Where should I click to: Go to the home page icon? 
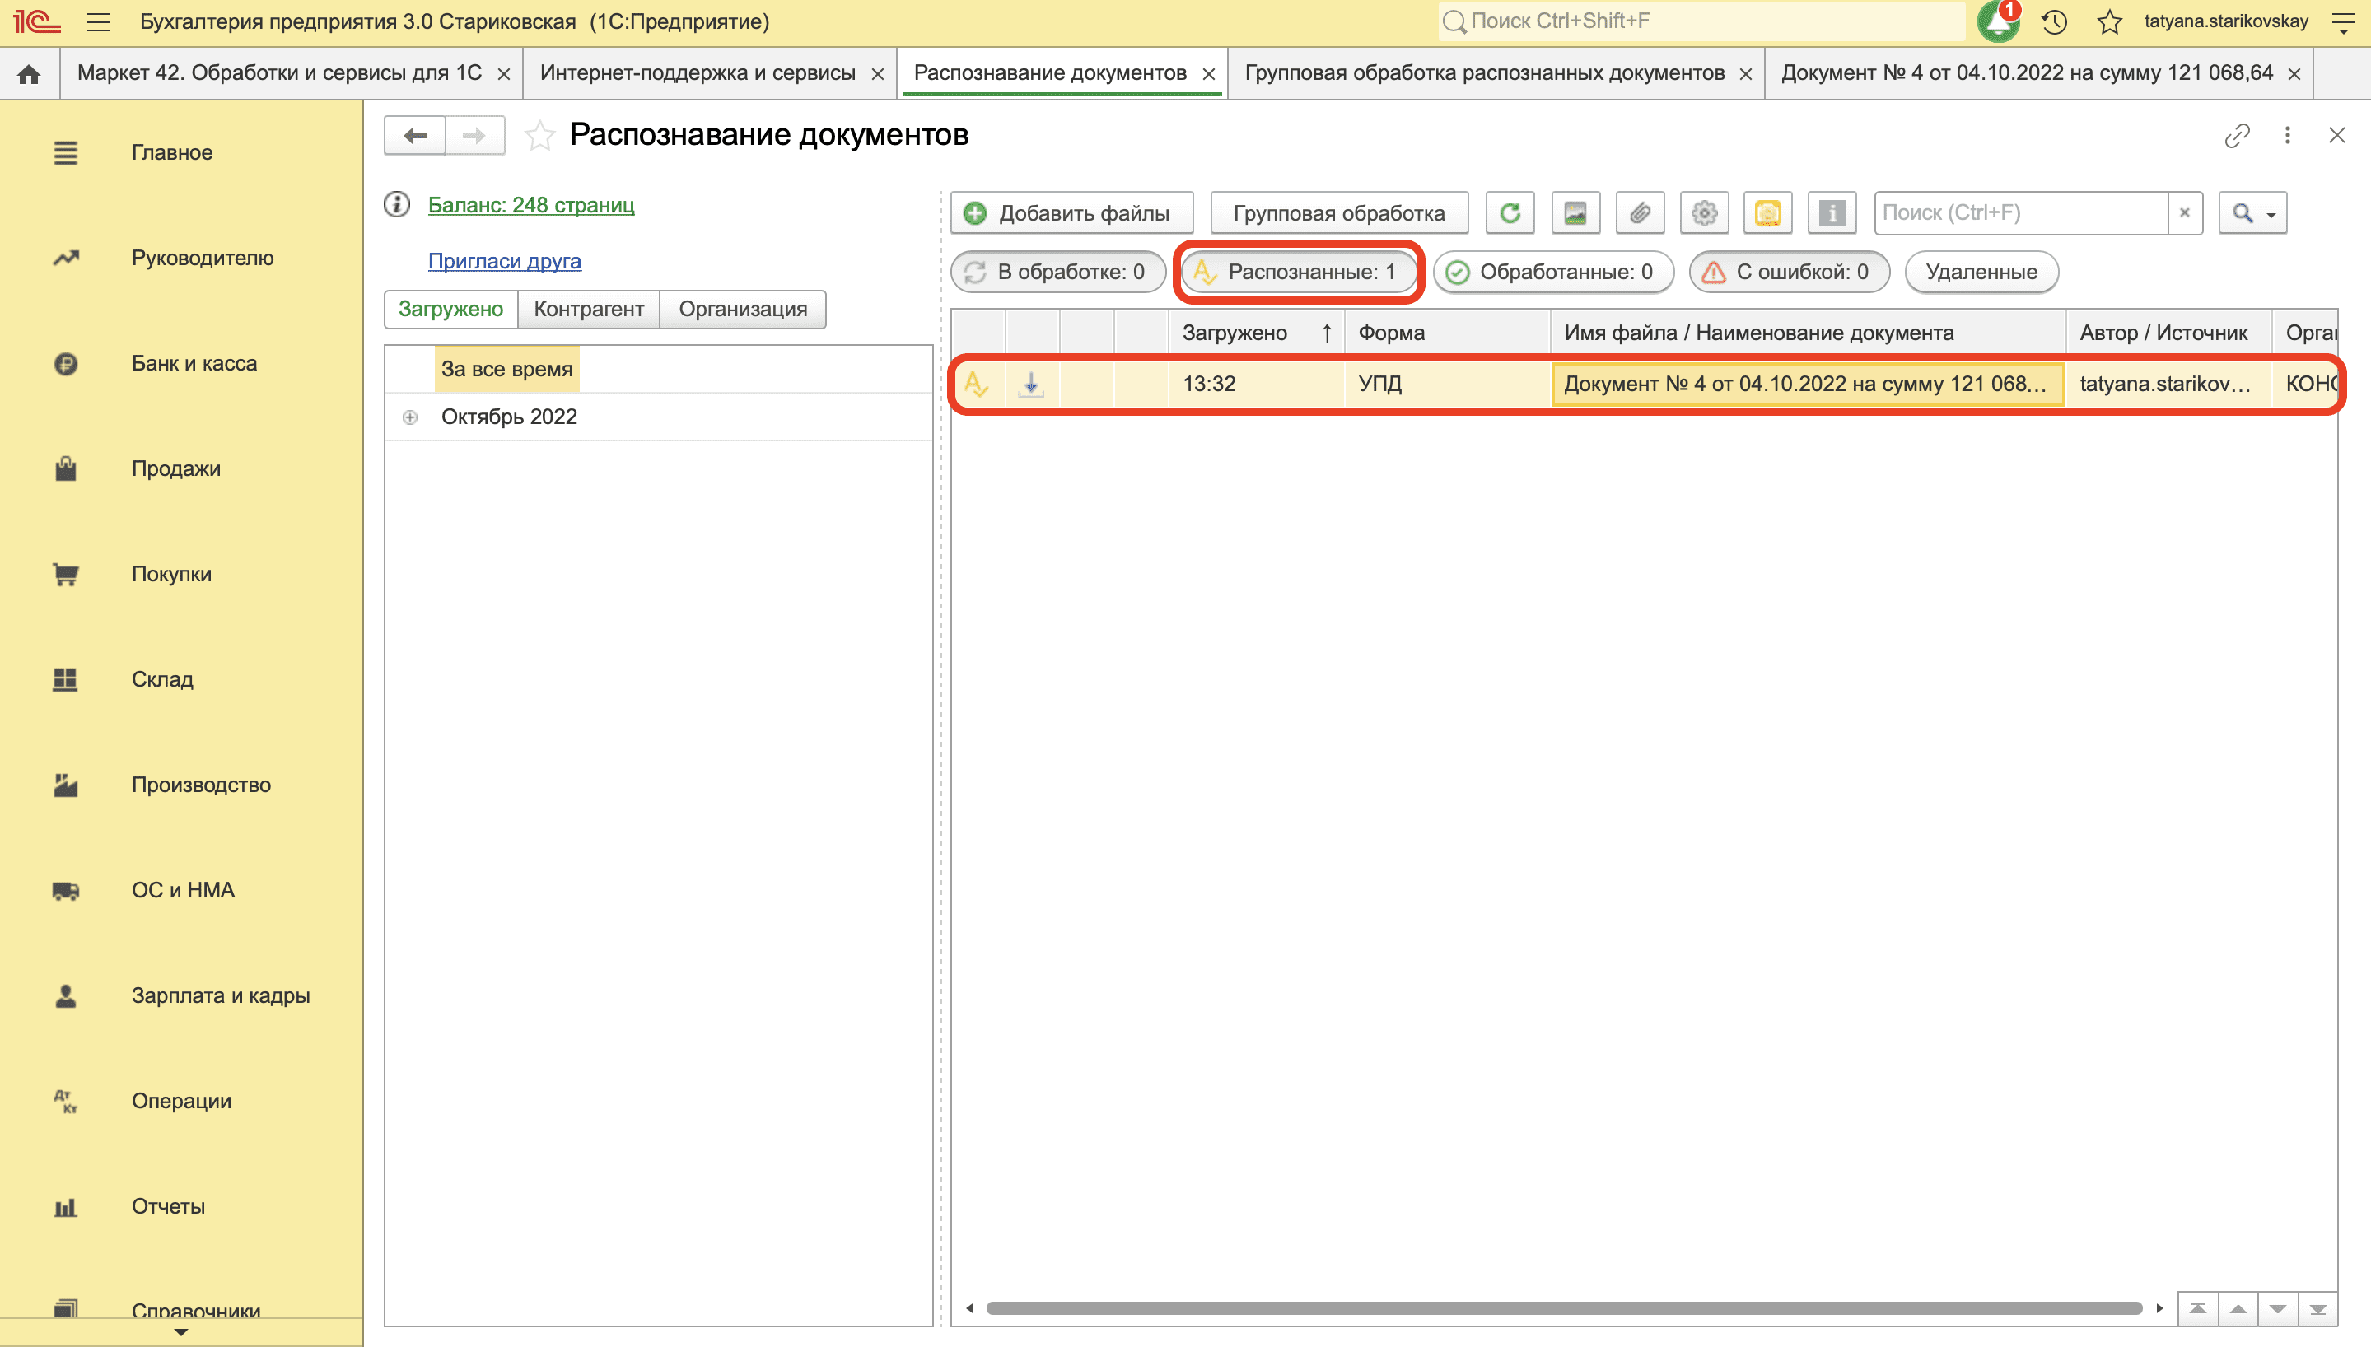tap(29, 74)
